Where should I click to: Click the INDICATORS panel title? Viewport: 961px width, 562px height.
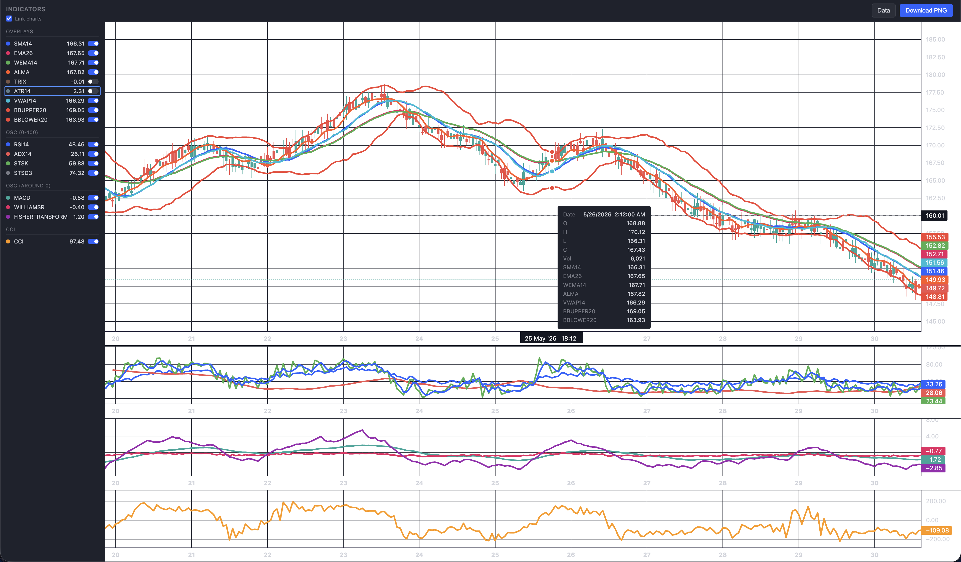click(x=26, y=9)
